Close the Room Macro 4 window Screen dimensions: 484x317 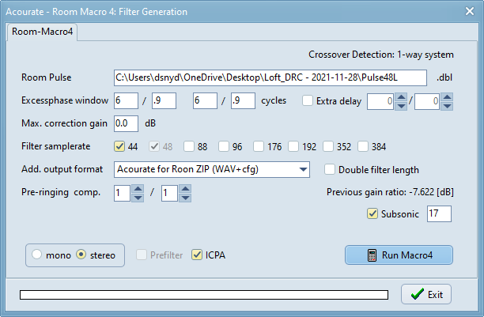(x=470, y=11)
